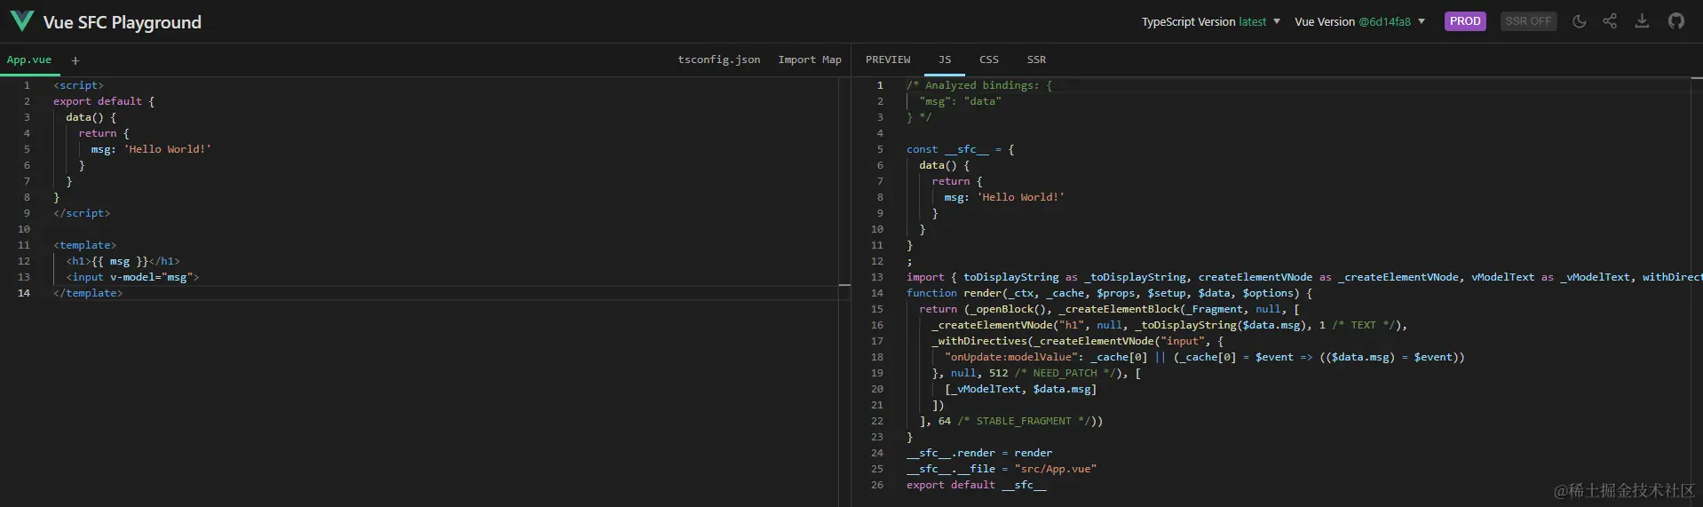
Task: Click 'export default __sfc__' line
Action: click(977, 485)
